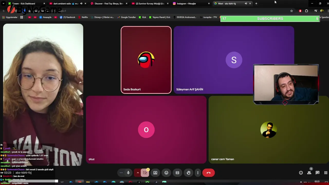Open the Kick bookmark
The height and width of the screenshot is (185, 329).
coord(142,17)
